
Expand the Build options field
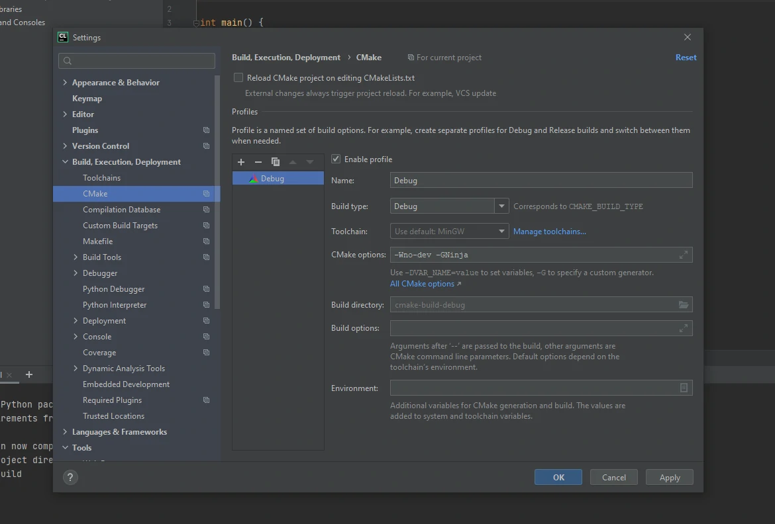pyautogui.click(x=684, y=328)
